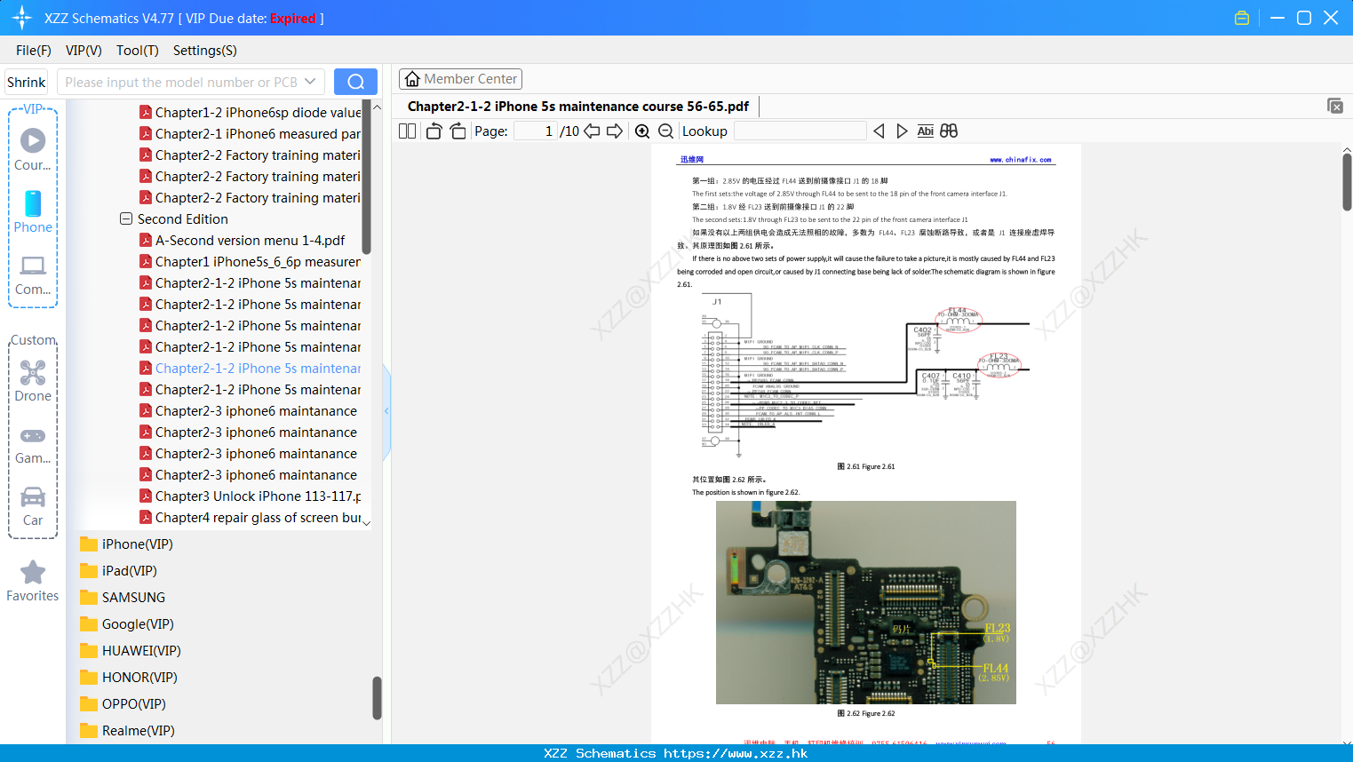Open Chapter1-2 iPhone6sp diode value file
Image resolution: width=1353 pixels, height=762 pixels.
tap(251, 112)
